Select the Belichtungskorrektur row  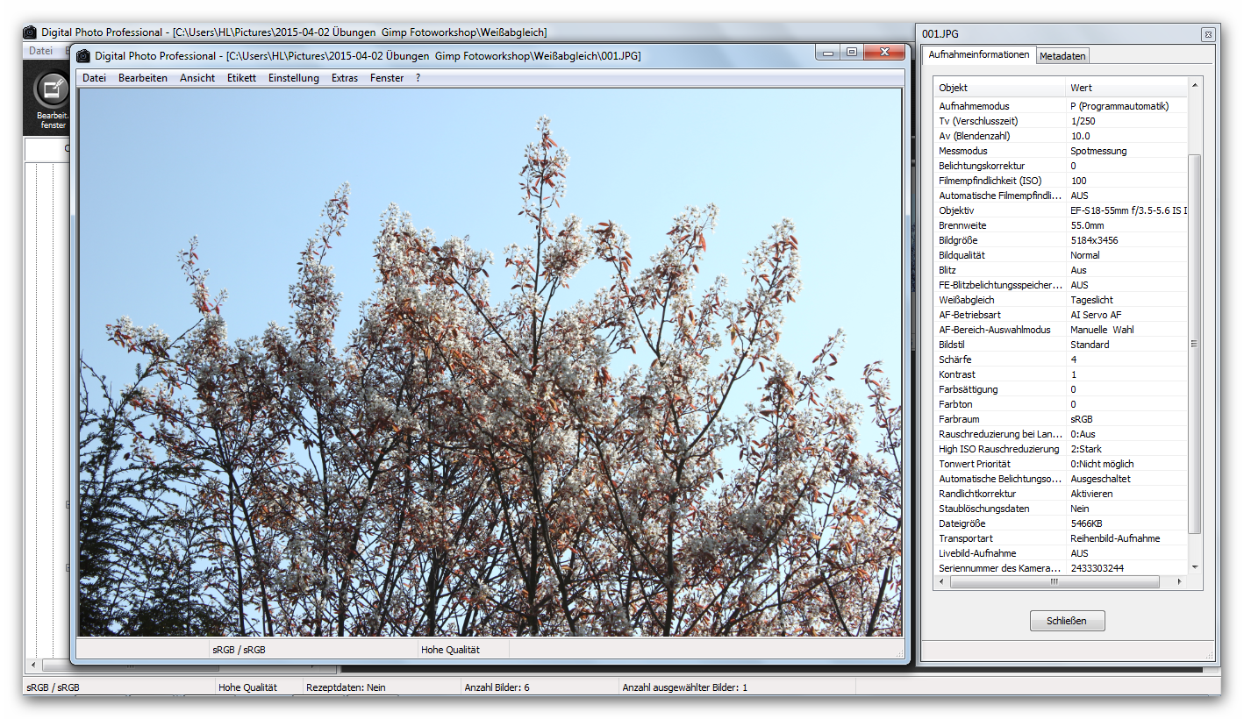click(1061, 166)
